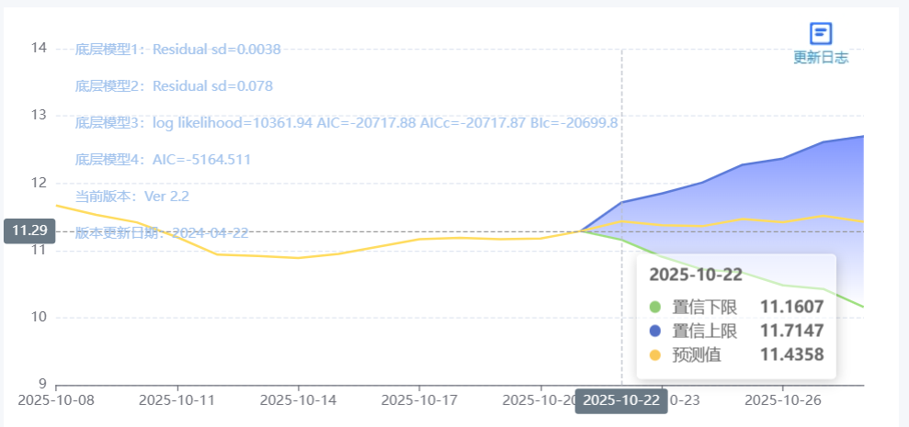909x427 pixels.
Task: Click the yellow 预测值 dot in tooltip
Action: coord(655,354)
